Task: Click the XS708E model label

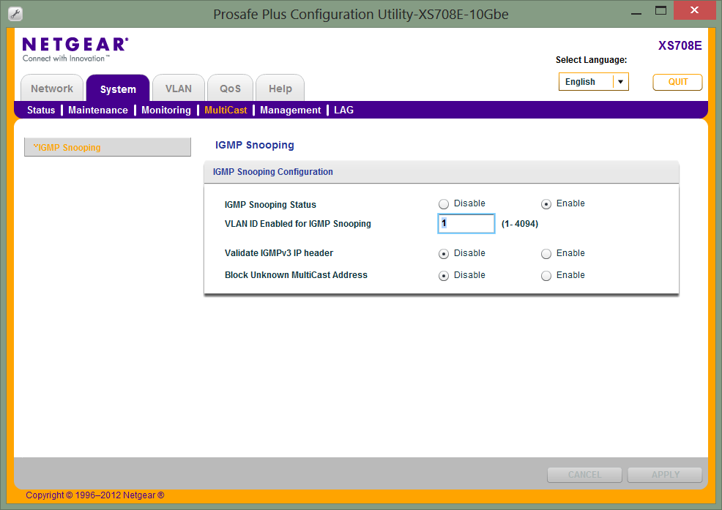Action: [680, 45]
